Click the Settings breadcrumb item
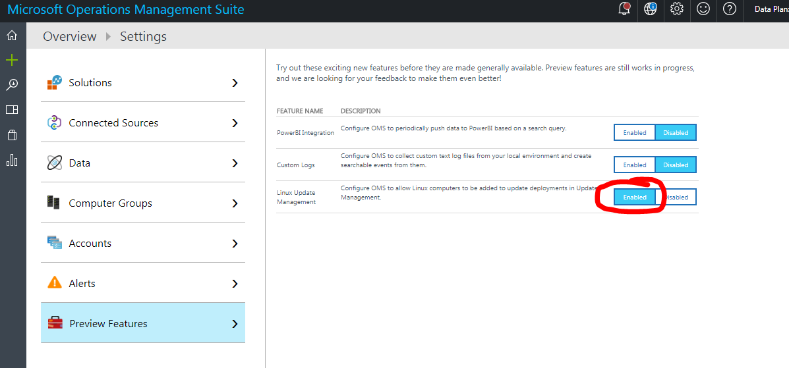789x368 pixels. (x=143, y=36)
